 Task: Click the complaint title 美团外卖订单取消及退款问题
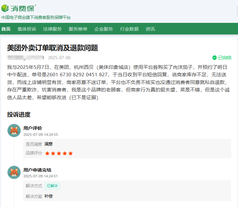[x=52, y=48]
